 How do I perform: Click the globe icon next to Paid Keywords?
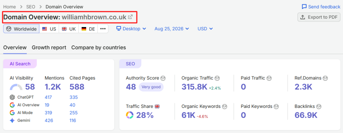(x=276, y=107)
